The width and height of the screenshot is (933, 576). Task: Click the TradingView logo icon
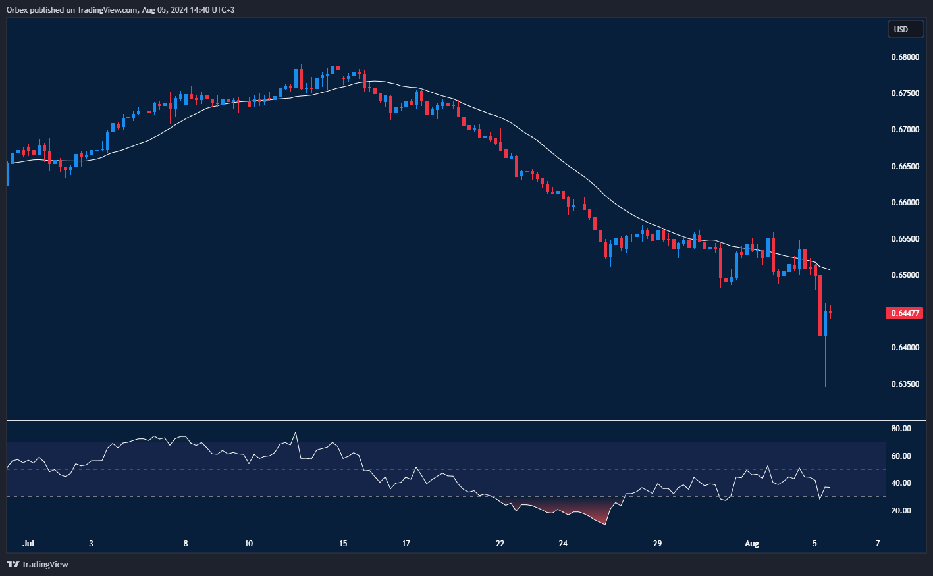(12, 564)
